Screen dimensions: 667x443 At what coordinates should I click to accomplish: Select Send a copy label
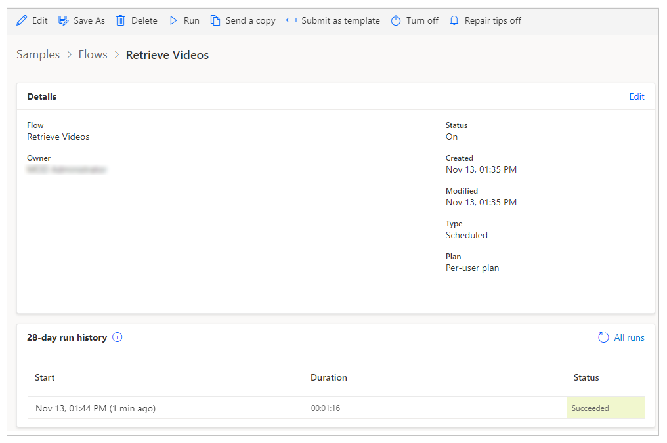[251, 21]
